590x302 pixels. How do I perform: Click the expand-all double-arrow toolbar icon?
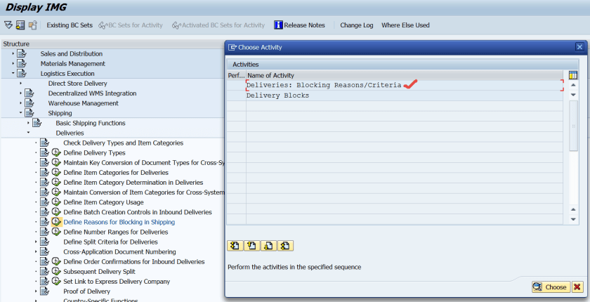[x=8, y=25]
